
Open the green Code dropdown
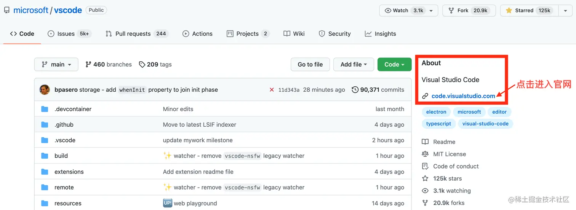[x=394, y=65]
